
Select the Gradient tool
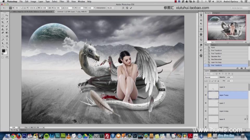click(x=7, y=33)
